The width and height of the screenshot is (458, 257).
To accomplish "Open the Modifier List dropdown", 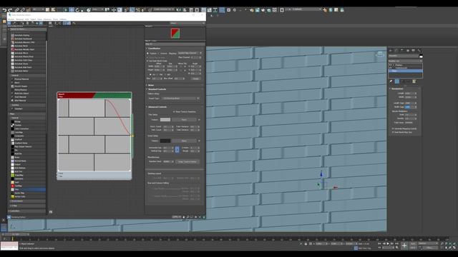I will click(405, 61).
